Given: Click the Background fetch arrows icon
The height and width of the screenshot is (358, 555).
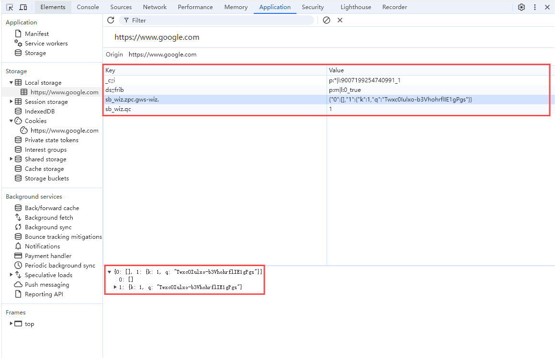Looking at the screenshot, I should pyautogui.click(x=18, y=217).
